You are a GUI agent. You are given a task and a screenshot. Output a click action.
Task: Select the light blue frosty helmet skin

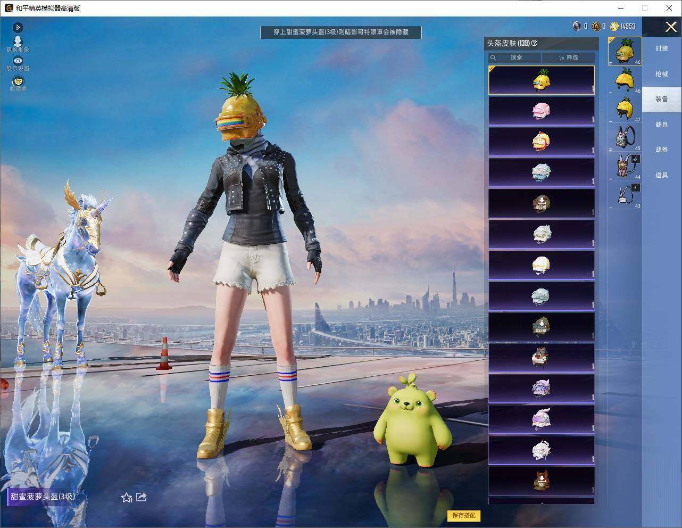click(542, 173)
